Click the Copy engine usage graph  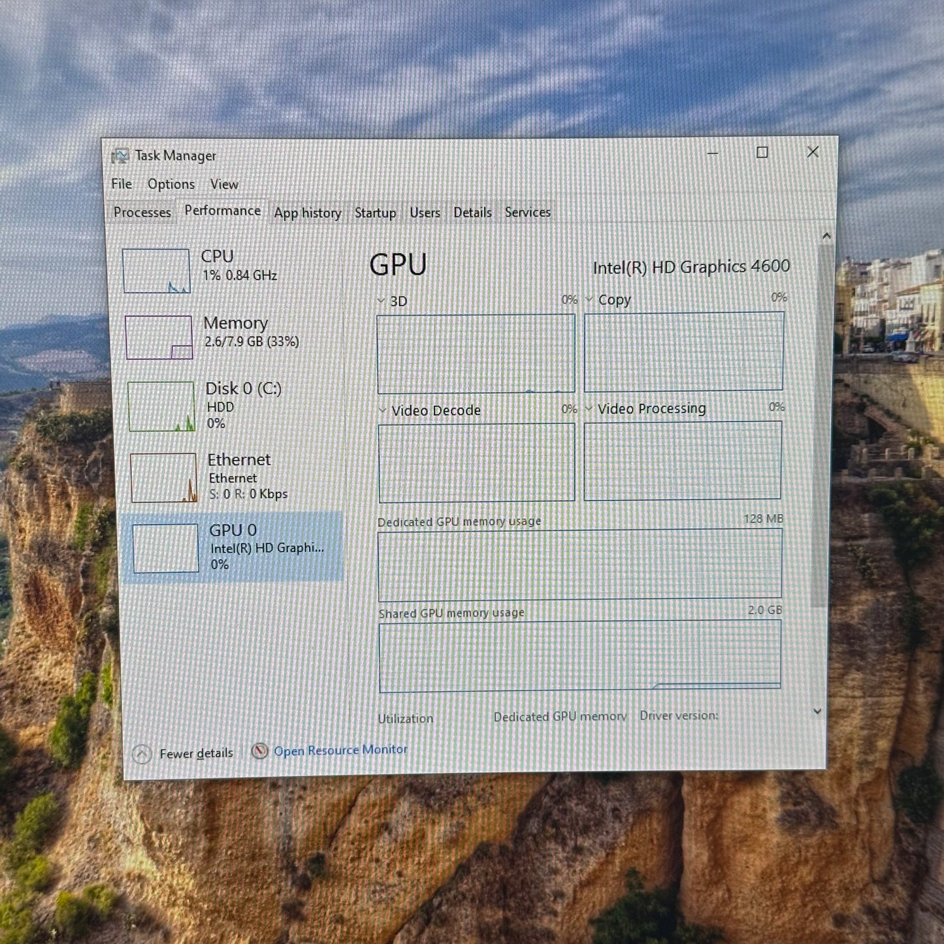pyautogui.click(x=684, y=351)
